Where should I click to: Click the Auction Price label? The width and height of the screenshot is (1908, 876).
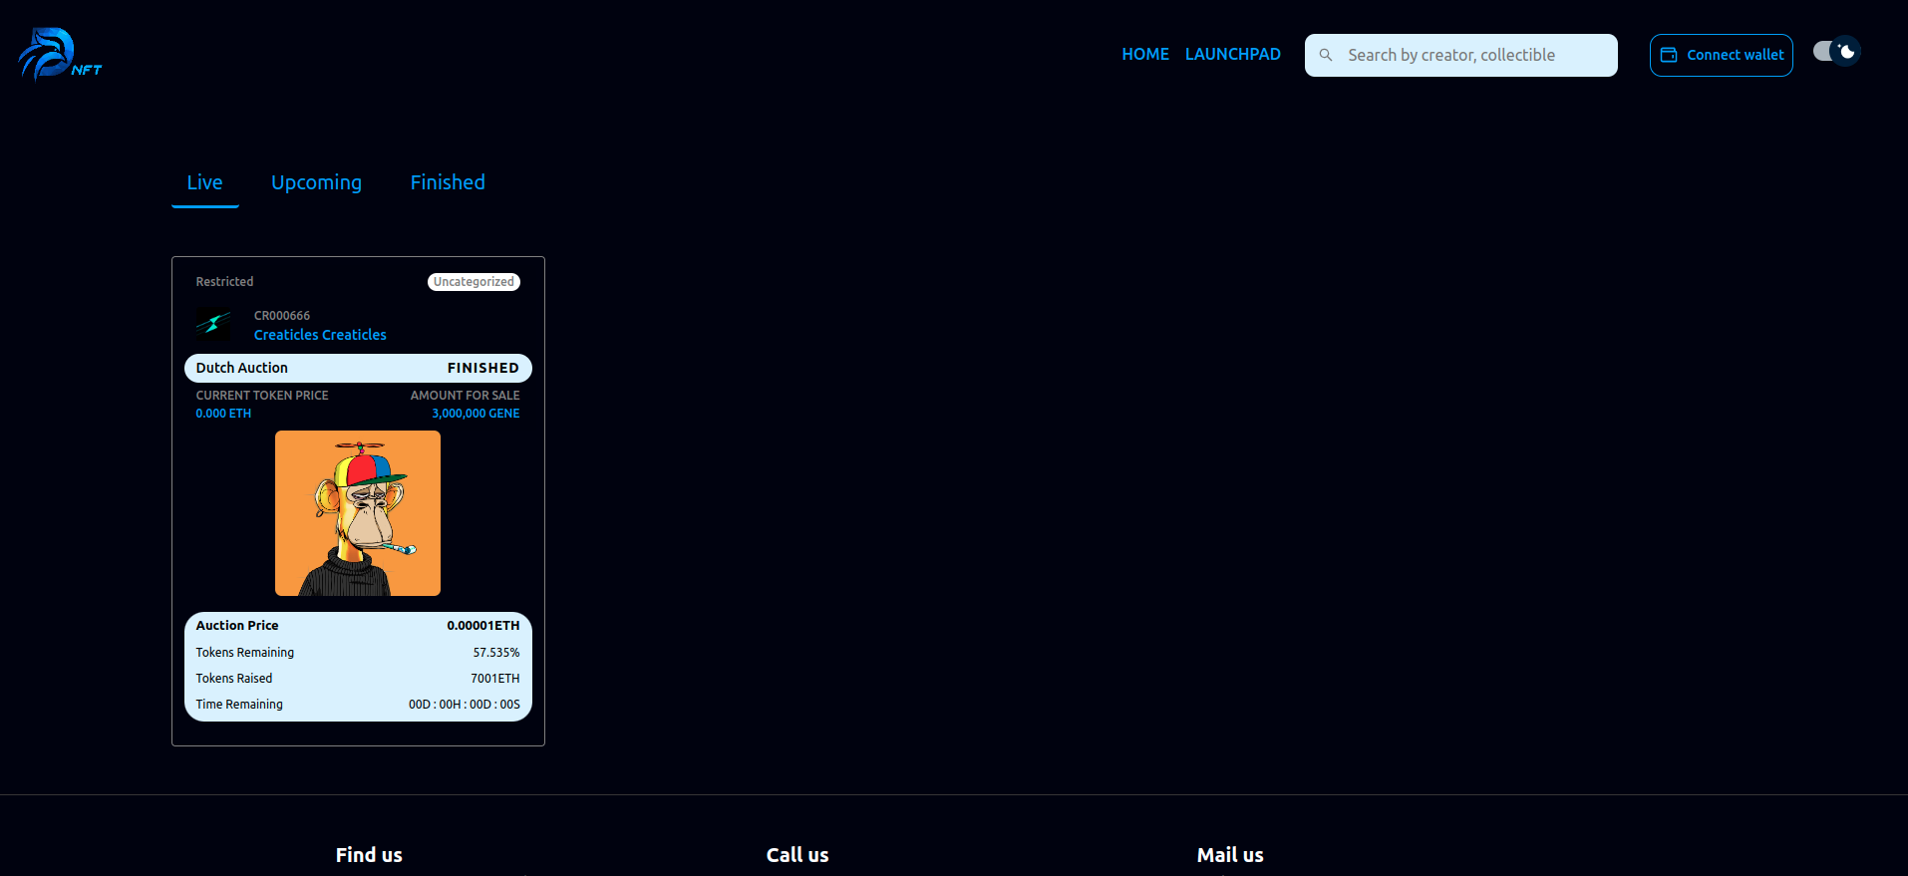point(237,626)
